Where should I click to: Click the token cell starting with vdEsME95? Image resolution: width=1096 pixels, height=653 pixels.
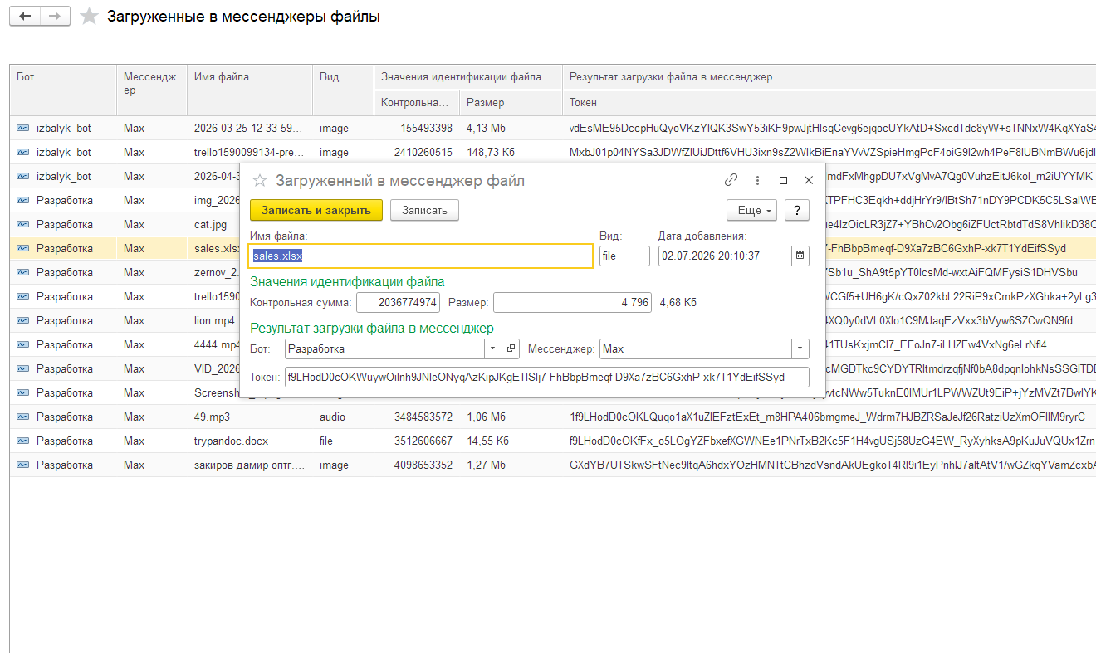coord(829,128)
